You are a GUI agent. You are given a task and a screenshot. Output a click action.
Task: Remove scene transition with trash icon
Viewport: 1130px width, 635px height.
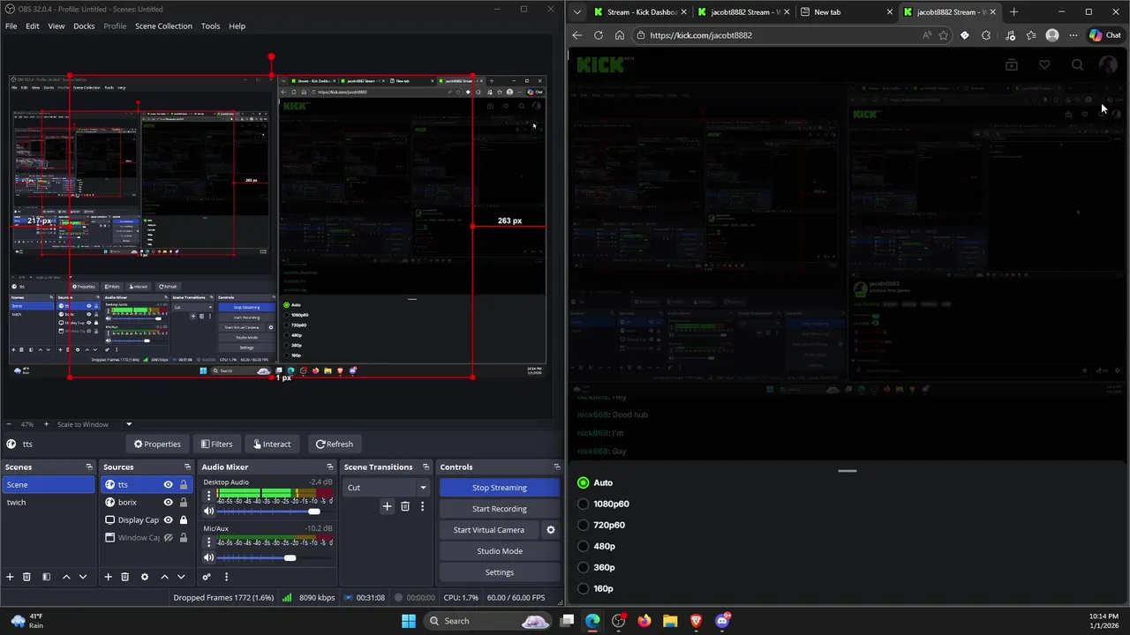405,506
